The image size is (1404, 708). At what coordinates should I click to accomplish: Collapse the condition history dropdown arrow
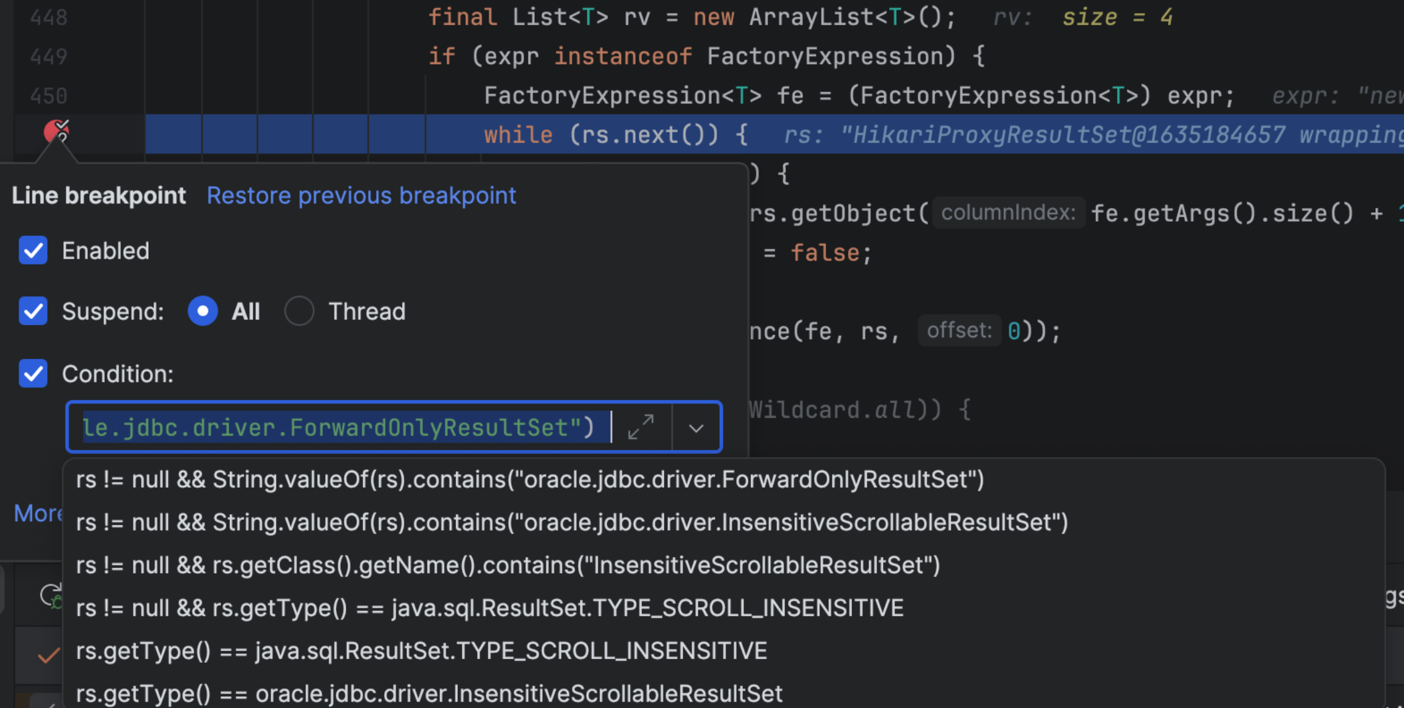click(x=696, y=428)
